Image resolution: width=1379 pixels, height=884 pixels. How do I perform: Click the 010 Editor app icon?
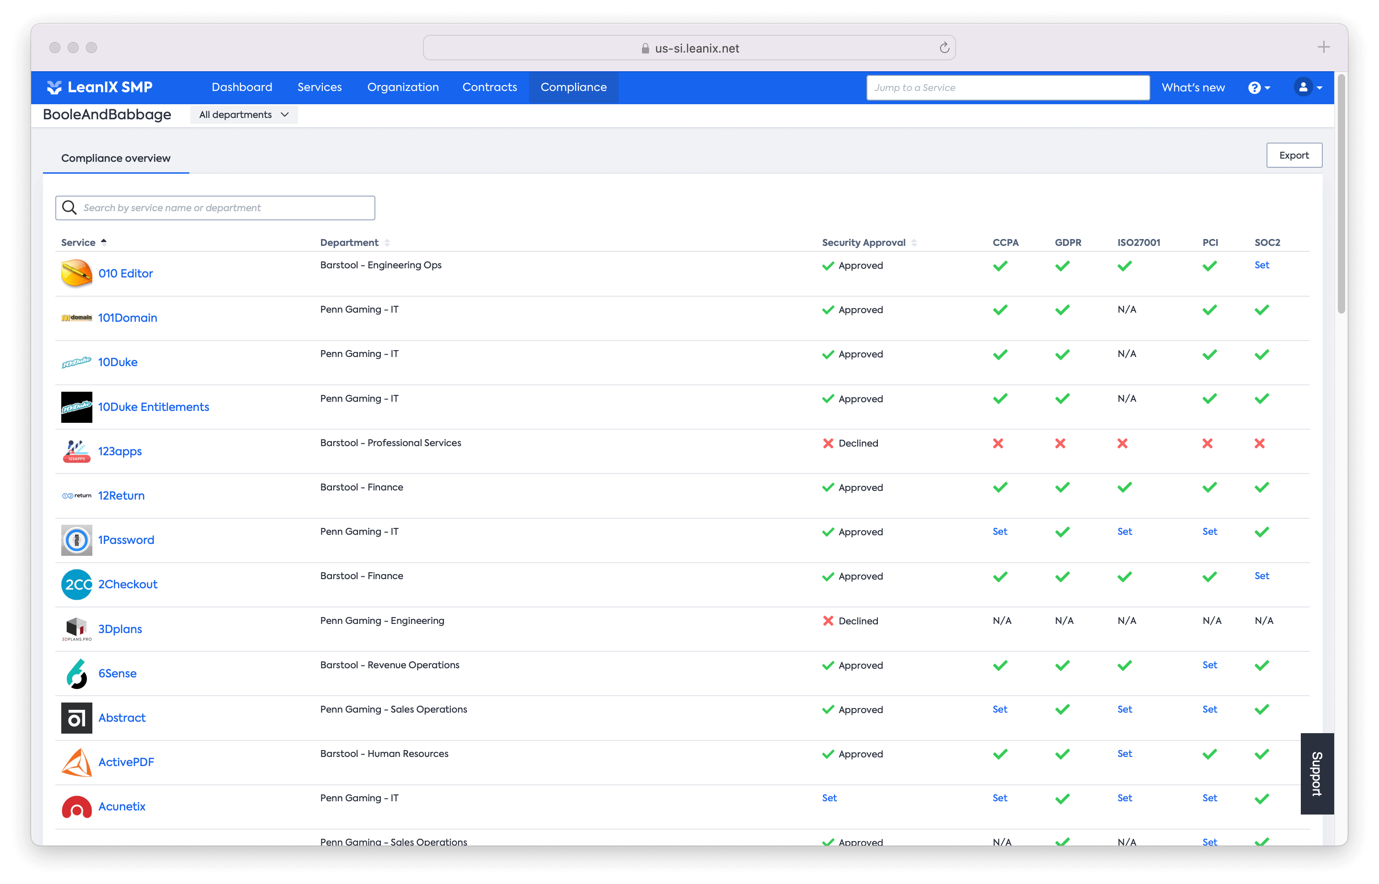coord(76,273)
